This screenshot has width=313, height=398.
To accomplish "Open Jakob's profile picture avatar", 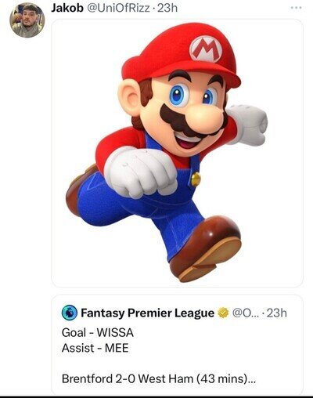I will click(x=27, y=20).
